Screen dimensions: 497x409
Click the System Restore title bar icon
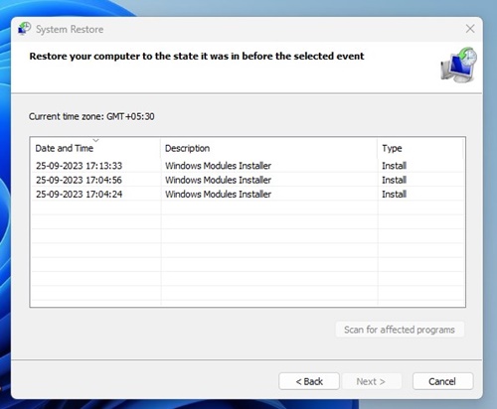(x=24, y=29)
